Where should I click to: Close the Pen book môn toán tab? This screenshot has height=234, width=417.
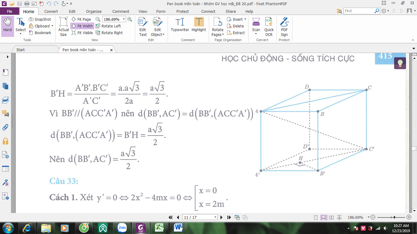pyautogui.click(x=111, y=50)
